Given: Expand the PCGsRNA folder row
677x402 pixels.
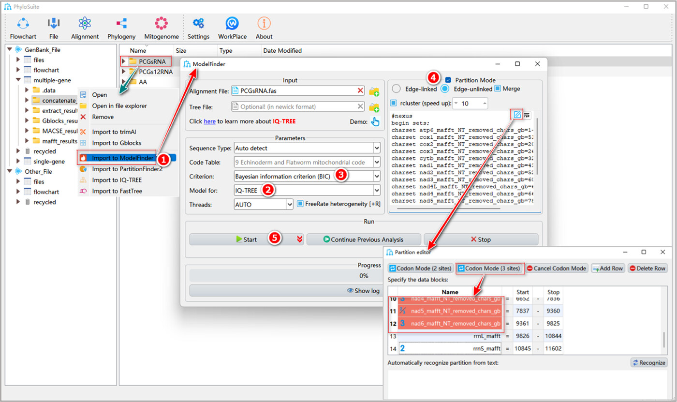Looking at the screenshot, I should click(124, 61).
